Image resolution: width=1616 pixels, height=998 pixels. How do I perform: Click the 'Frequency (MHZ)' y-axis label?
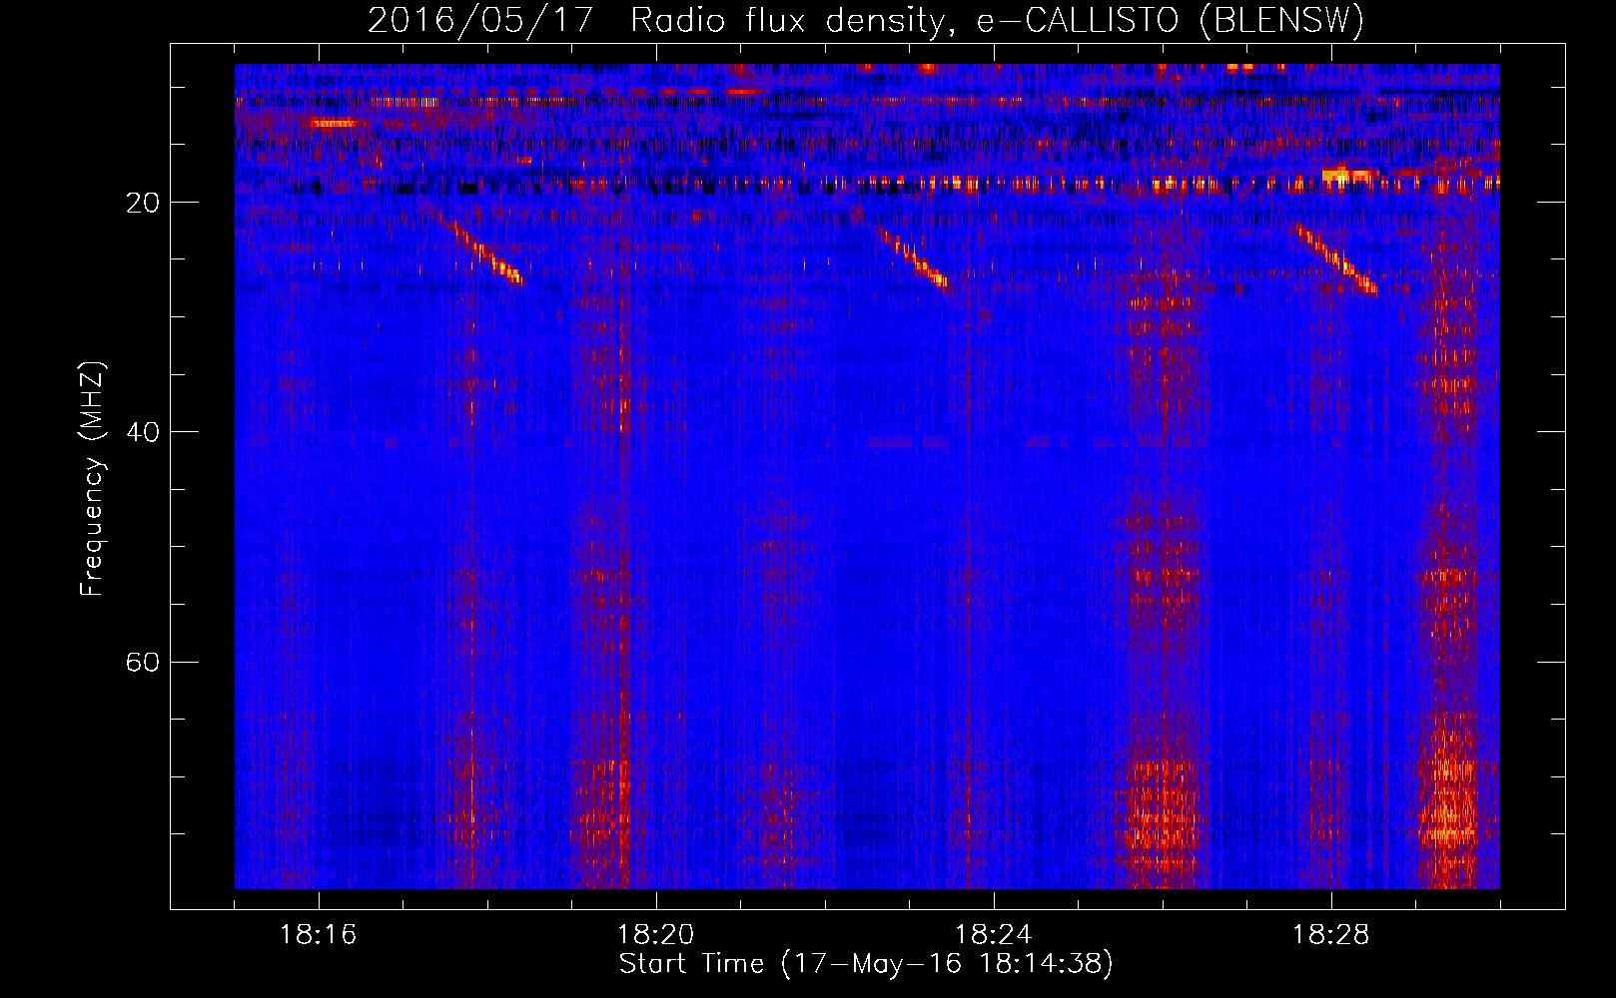[92, 479]
